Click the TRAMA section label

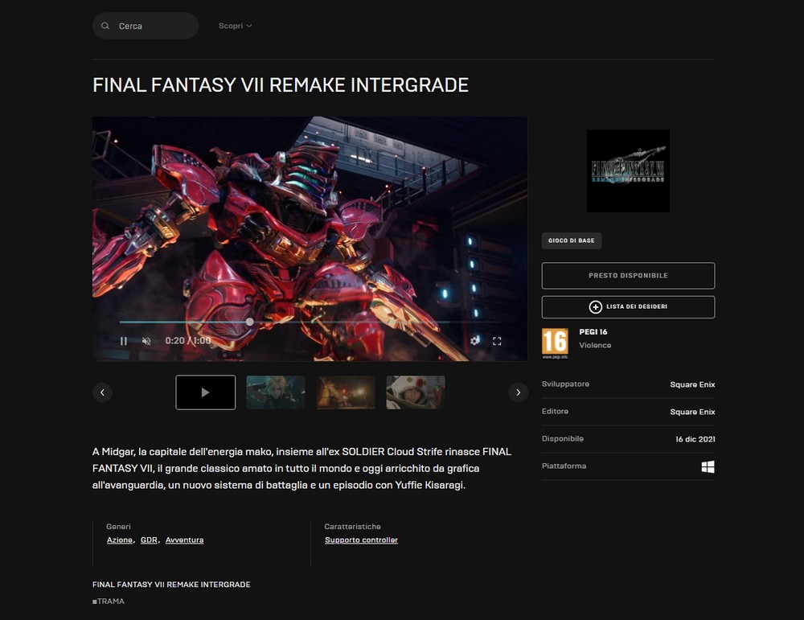coord(109,601)
